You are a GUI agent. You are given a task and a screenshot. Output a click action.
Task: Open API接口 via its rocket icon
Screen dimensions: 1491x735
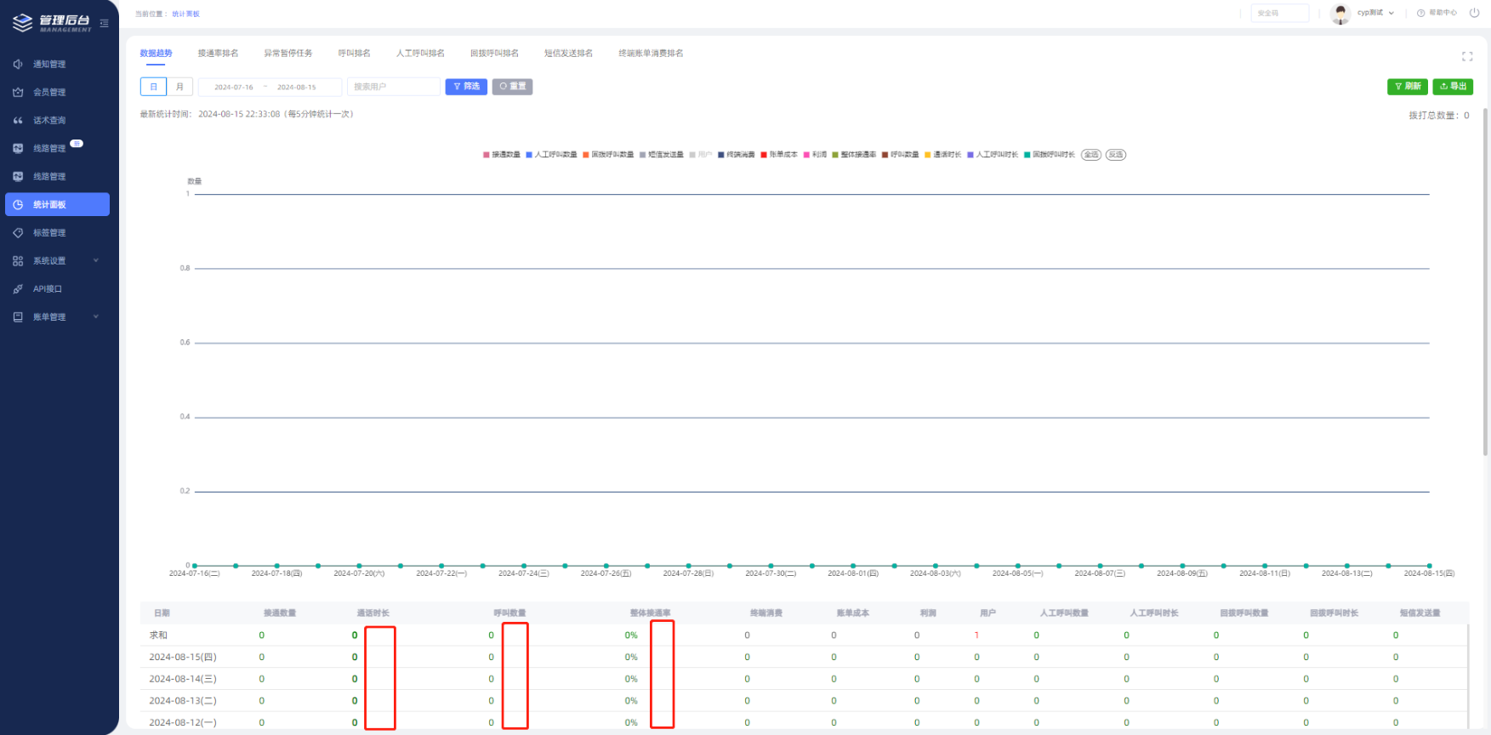tap(18, 289)
